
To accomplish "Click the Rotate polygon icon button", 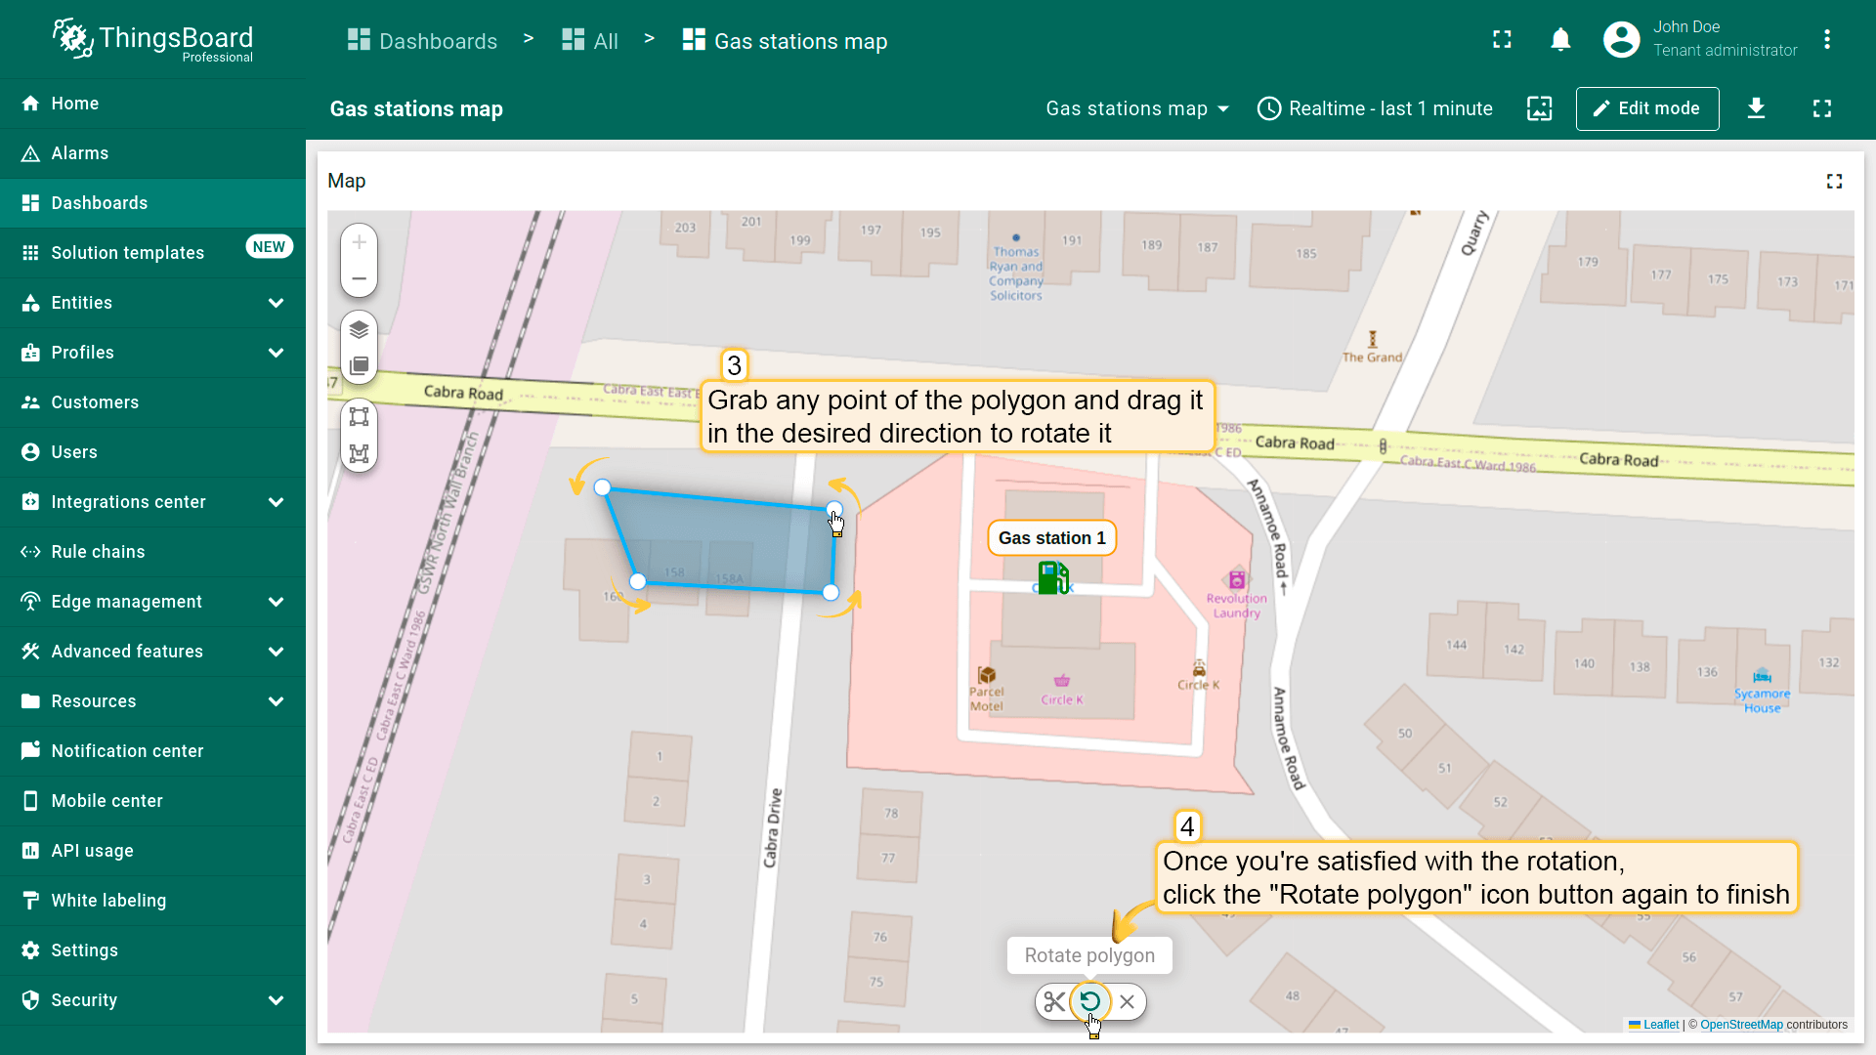I will [1090, 1001].
